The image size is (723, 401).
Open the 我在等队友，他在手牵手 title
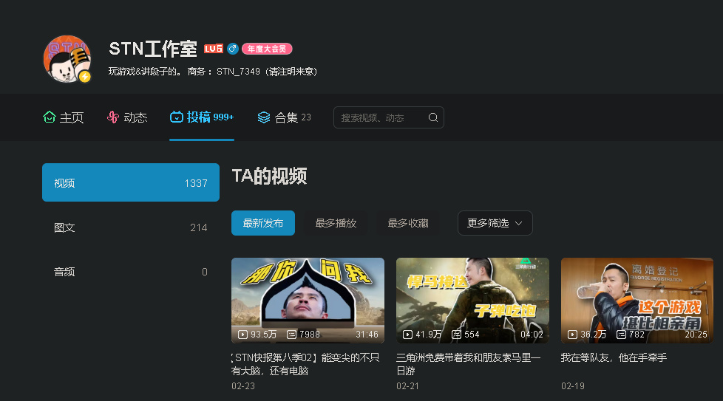click(x=614, y=357)
